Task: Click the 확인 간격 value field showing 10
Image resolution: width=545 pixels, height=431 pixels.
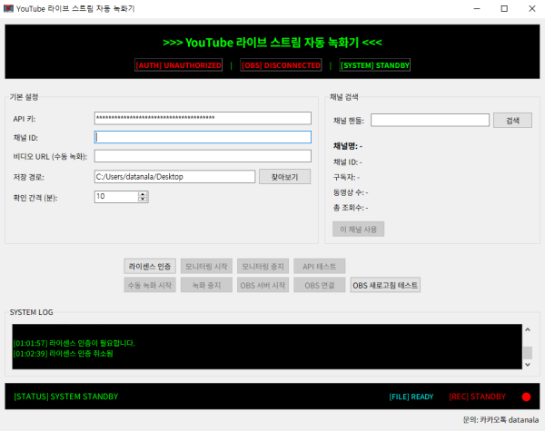Action: click(x=116, y=197)
